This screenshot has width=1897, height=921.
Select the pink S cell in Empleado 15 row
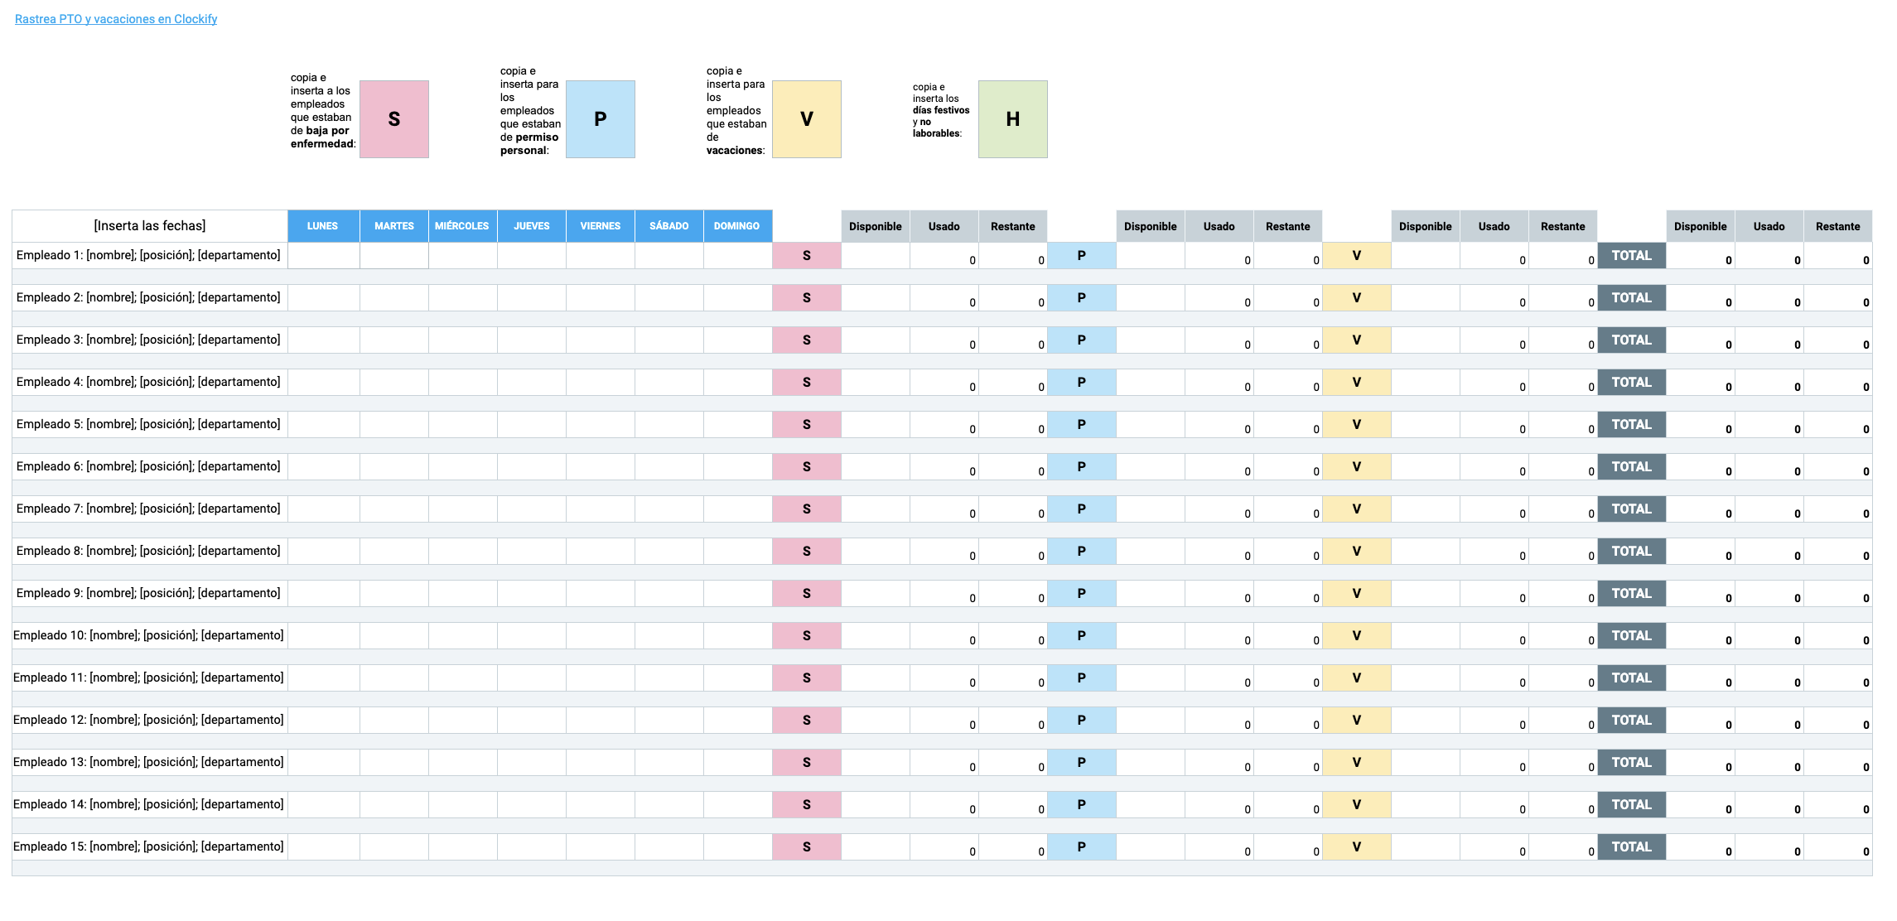pyautogui.click(x=807, y=846)
